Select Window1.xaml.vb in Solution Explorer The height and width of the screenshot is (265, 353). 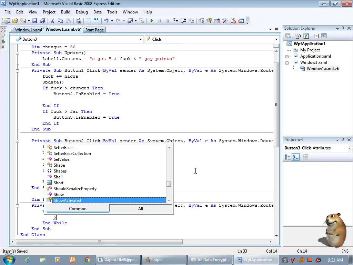[x=323, y=69]
